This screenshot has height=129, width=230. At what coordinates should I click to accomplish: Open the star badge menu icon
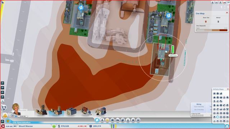point(133,120)
